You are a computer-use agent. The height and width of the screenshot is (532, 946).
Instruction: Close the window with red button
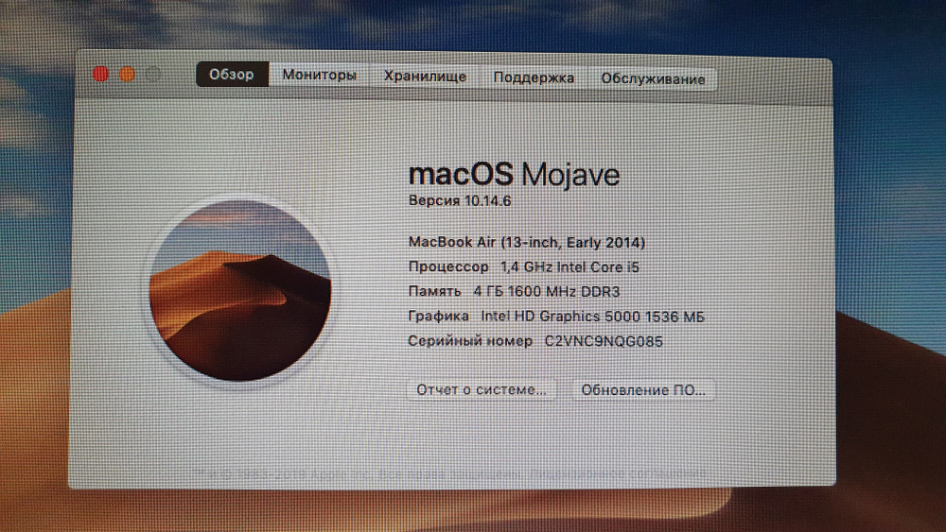[101, 74]
